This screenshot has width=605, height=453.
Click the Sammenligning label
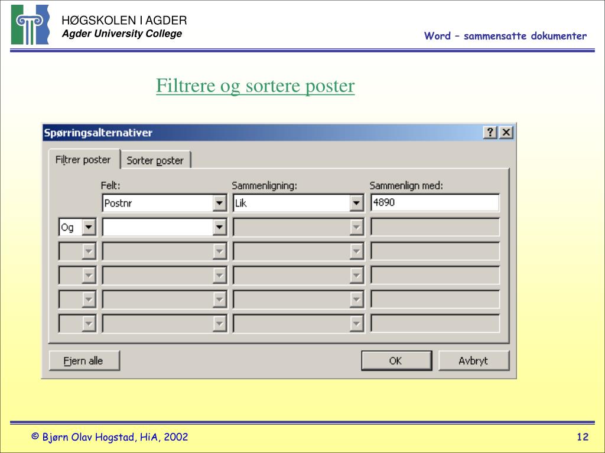click(264, 186)
